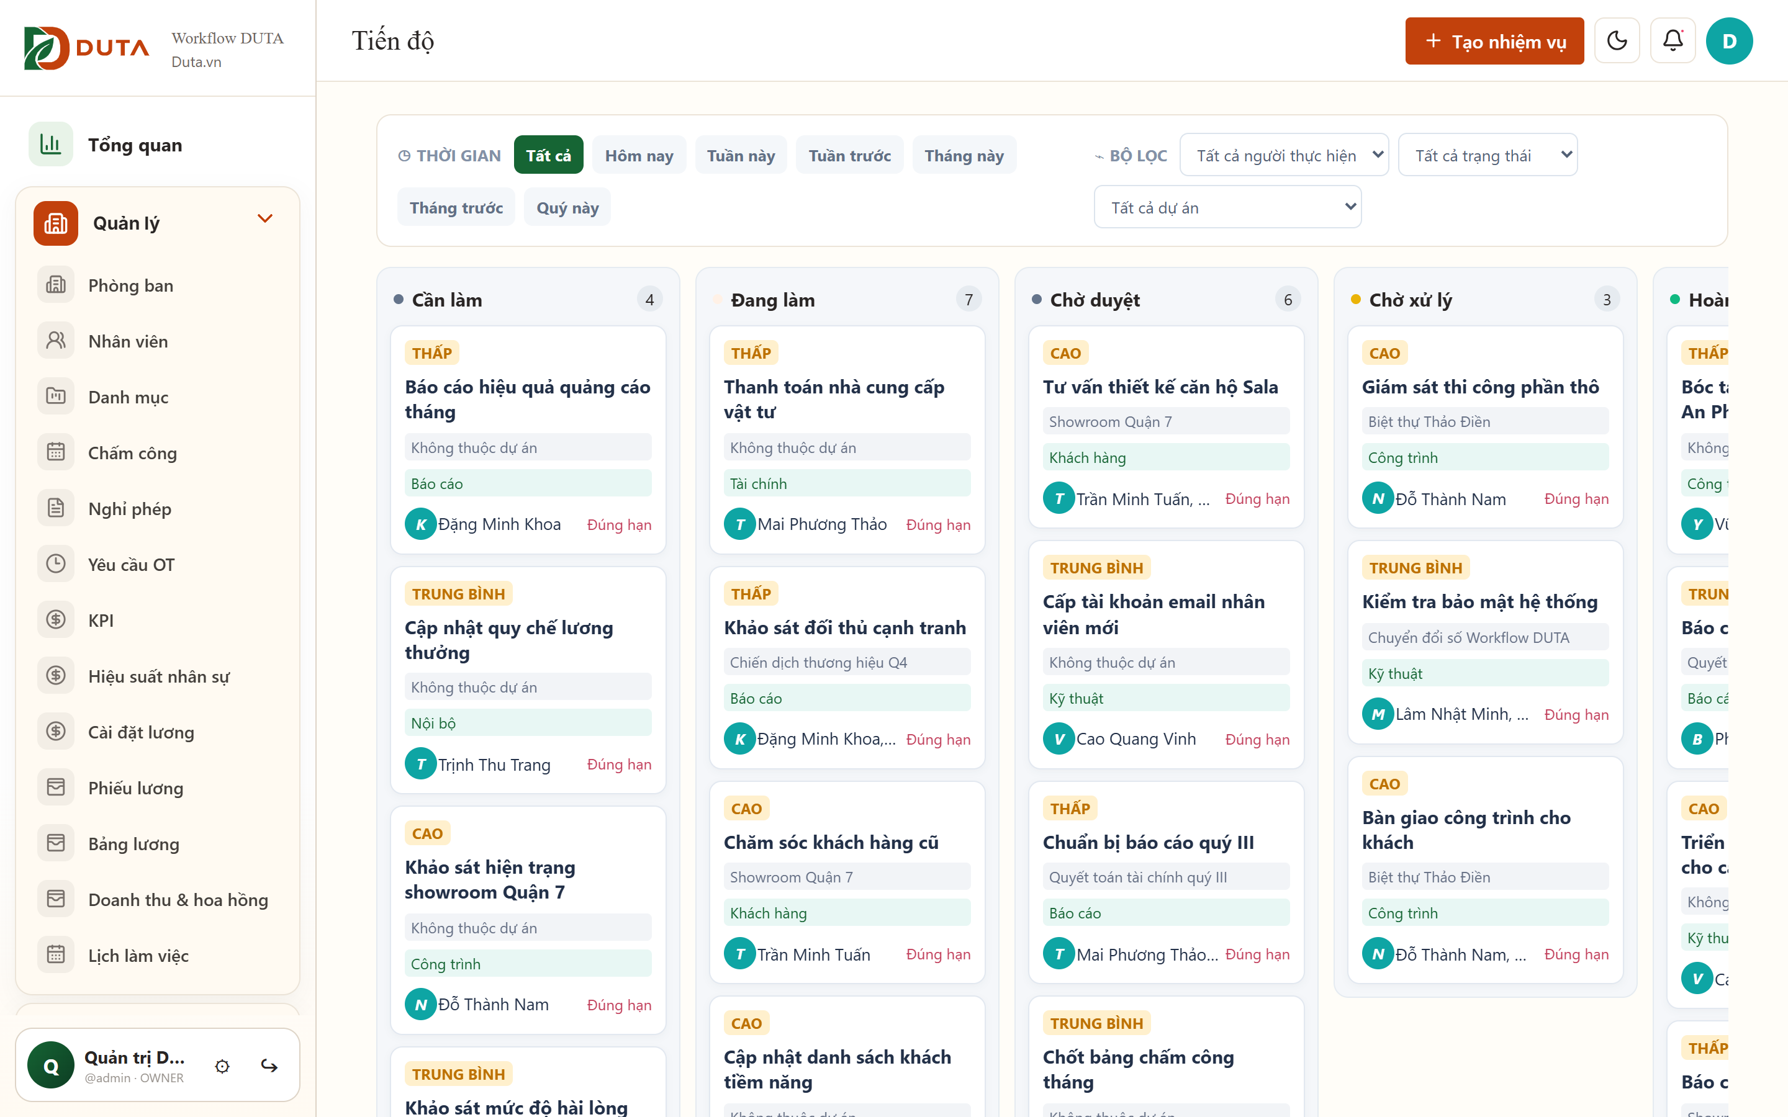1788x1117 pixels.
Task: Open the Tất cả dự án dropdown
Action: click(1228, 208)
